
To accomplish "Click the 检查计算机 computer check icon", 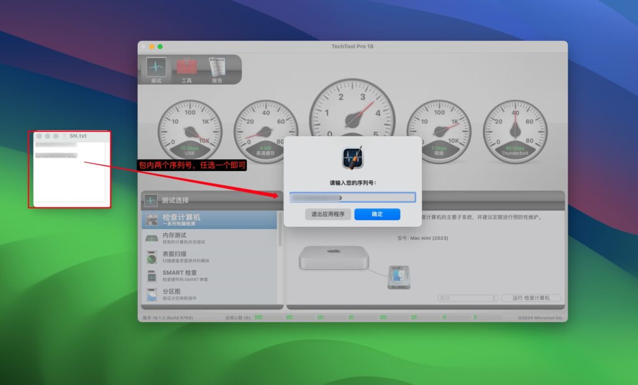I will pos(152,219).
